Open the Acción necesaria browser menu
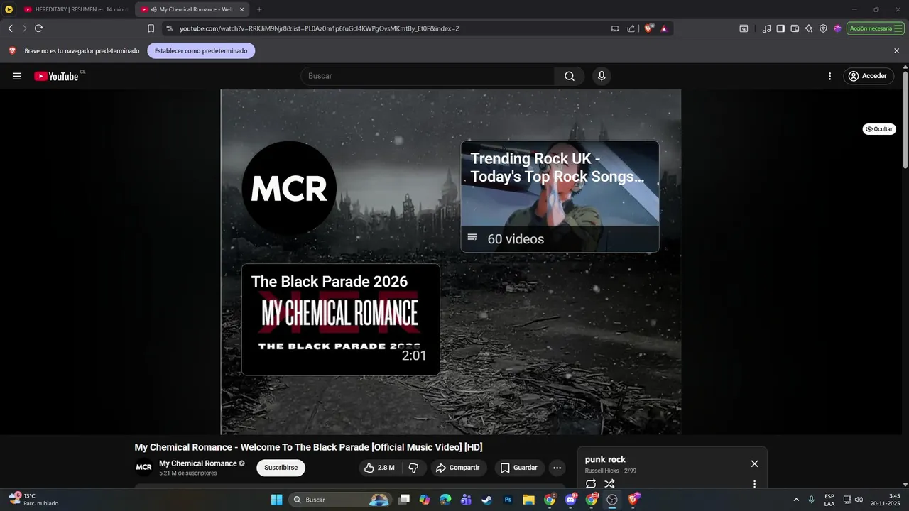This screenshot has height=511, width=909. (x=875, y=28)
